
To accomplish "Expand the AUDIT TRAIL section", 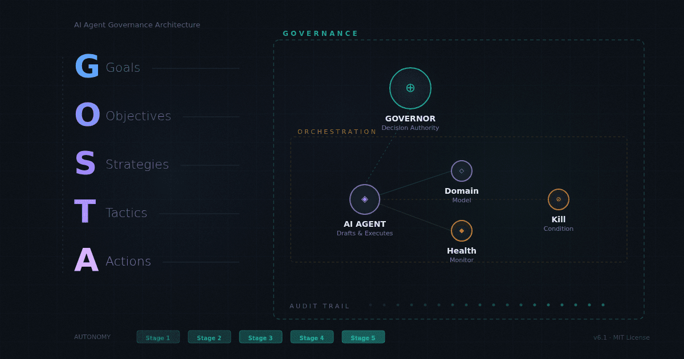I will coord(320,306).
